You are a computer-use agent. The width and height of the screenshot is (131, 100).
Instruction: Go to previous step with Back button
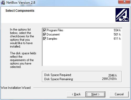(x=76, y=94)
